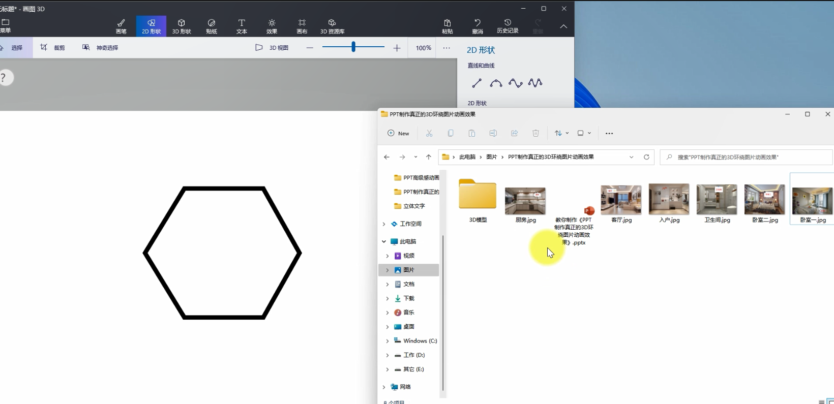Screen dimensions: 834x404
Task: Click the Delete trash icon in Explorer
Action: tap(535, 133)
